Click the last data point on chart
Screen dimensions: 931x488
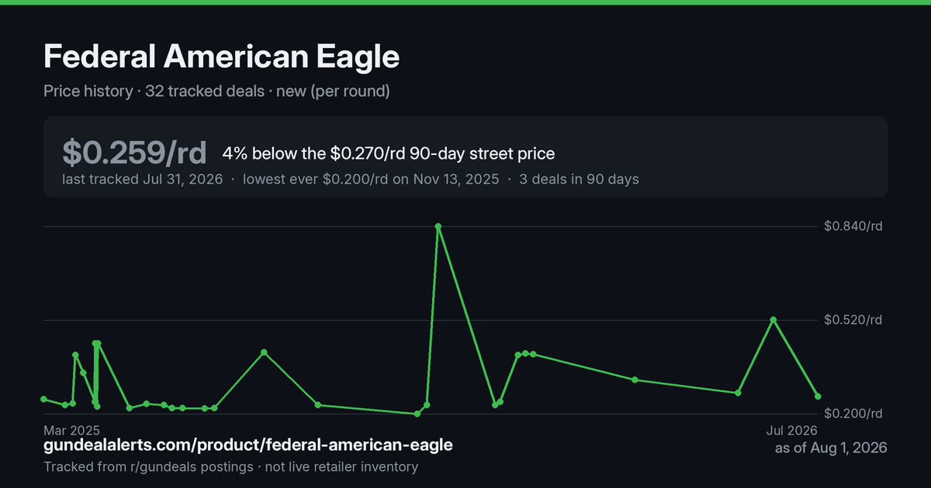(818, 396)
